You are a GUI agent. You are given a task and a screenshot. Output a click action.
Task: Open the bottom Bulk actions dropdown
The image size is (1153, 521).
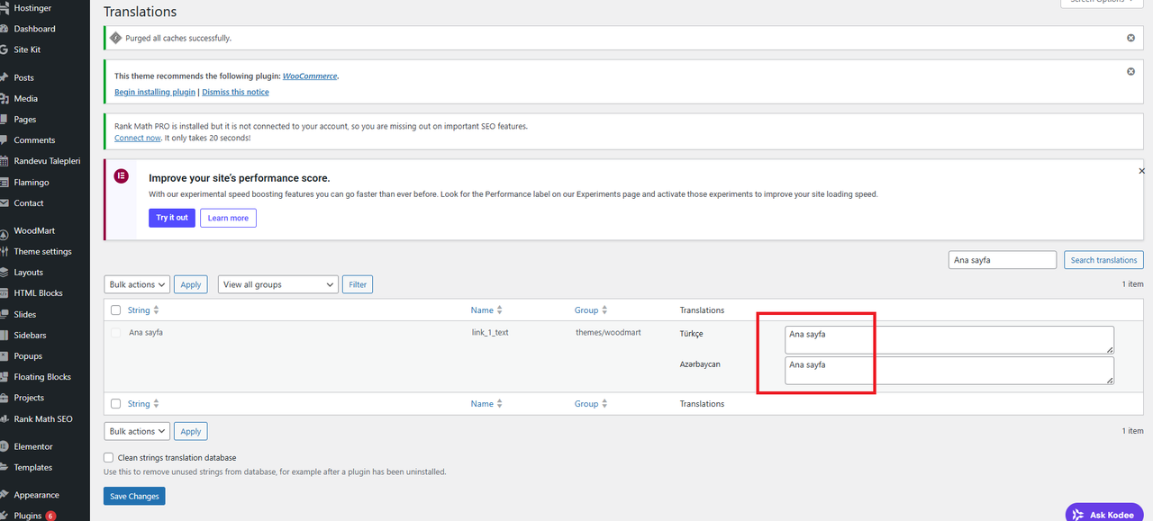(137, 431)
